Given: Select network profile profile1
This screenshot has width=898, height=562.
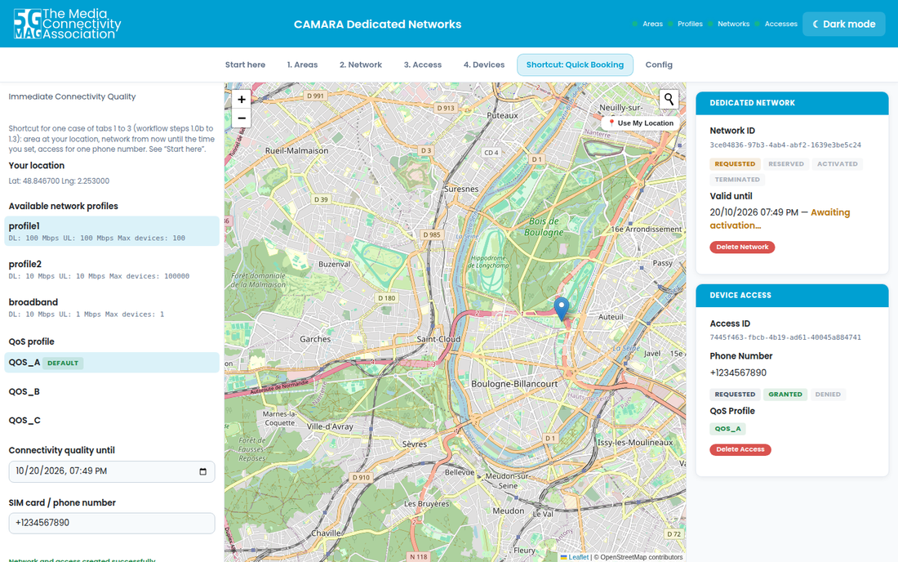Looking at the screenshot, I should (112, 231).
